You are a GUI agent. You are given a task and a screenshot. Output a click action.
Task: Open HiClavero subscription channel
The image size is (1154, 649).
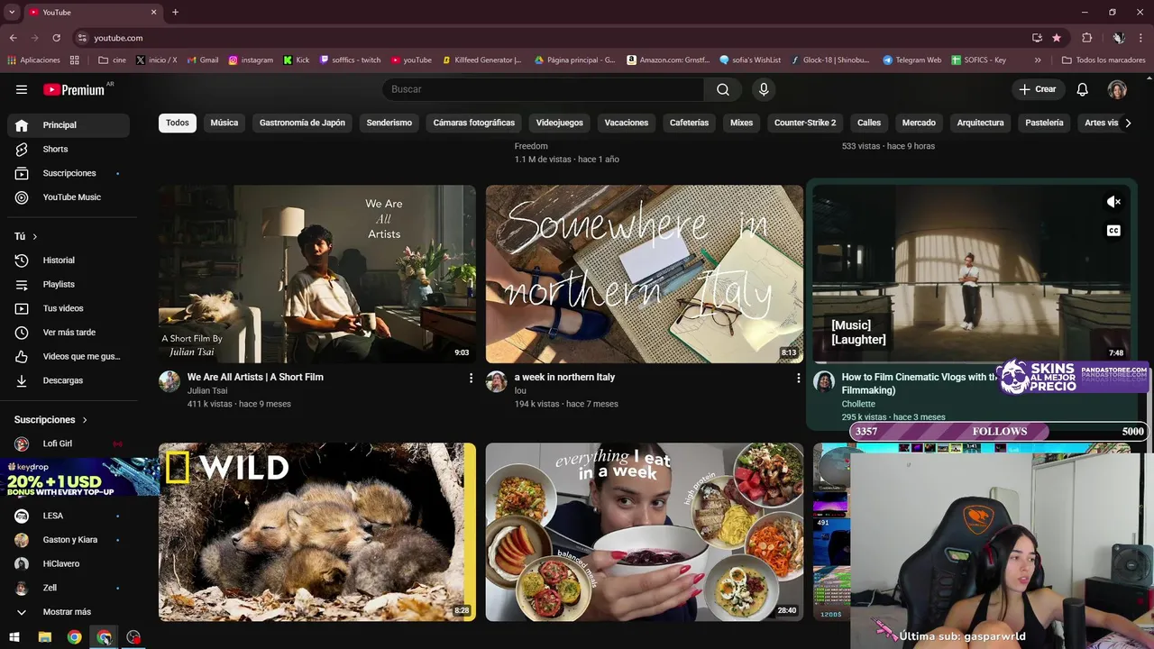point(69,564)
